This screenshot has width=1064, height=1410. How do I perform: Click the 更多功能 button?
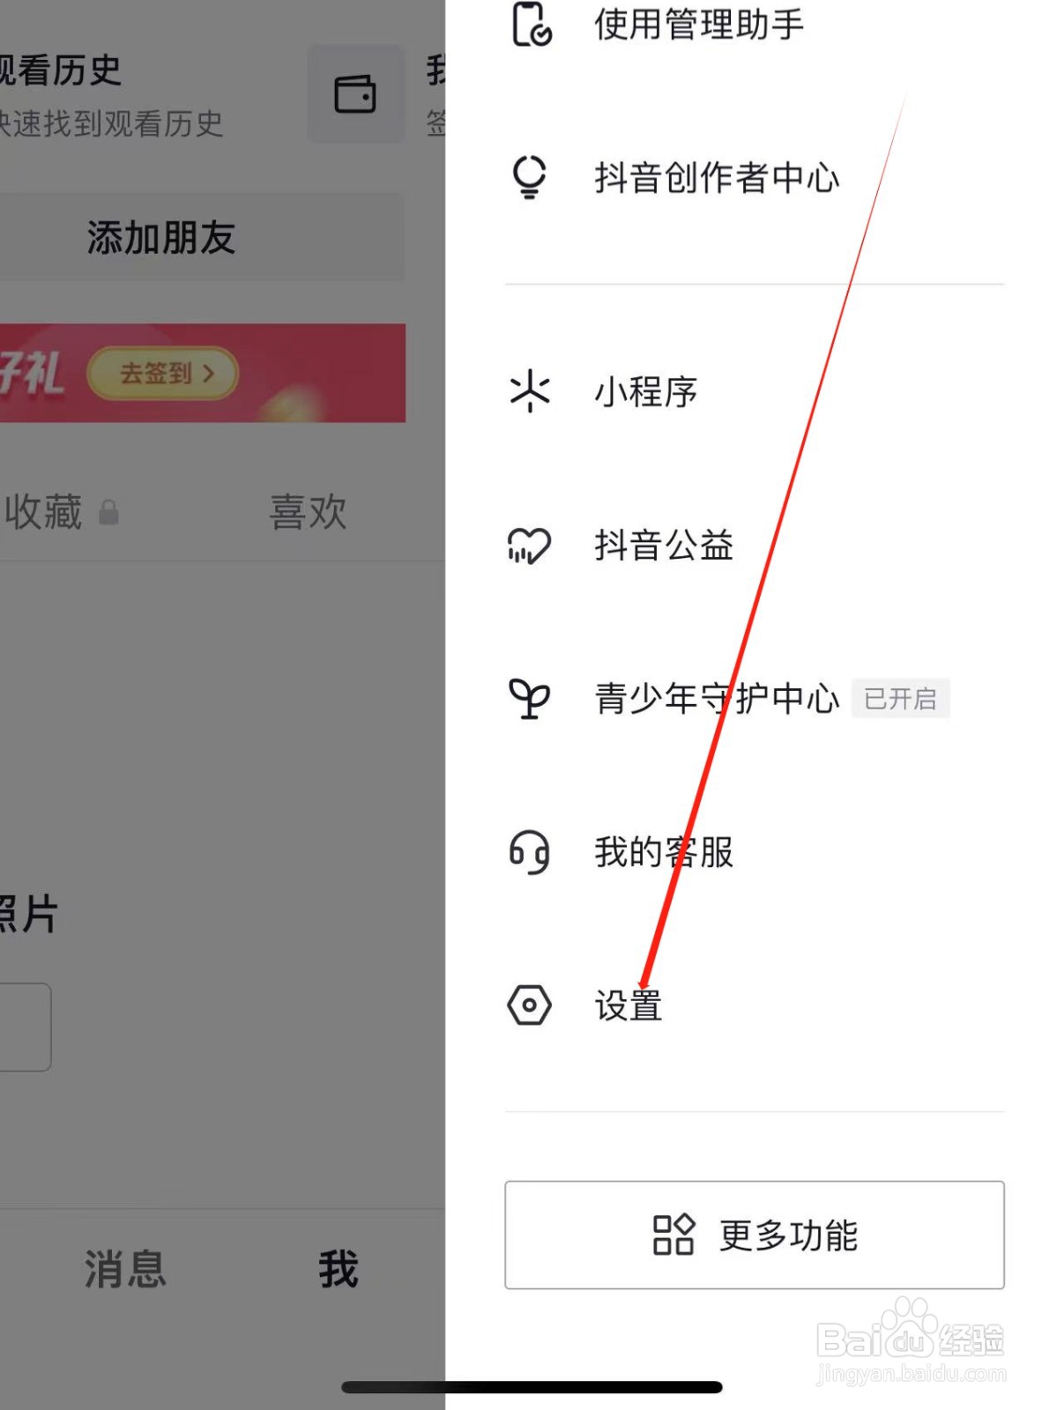click(x=755, y=1235)
